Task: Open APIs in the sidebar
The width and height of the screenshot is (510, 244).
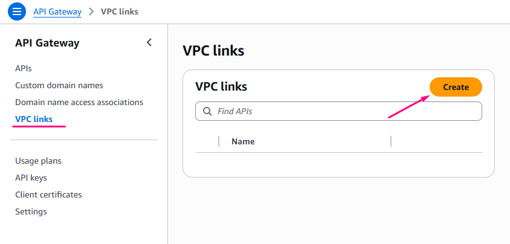Action: pyautogui.click(x=24, y=68)
